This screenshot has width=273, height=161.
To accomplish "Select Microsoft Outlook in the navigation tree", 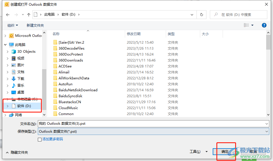I will [x=26, y=35].
